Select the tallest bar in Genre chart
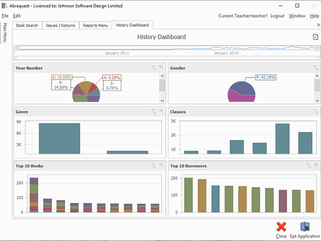Screen dimensions: 321x241 [x=59, y=138]
